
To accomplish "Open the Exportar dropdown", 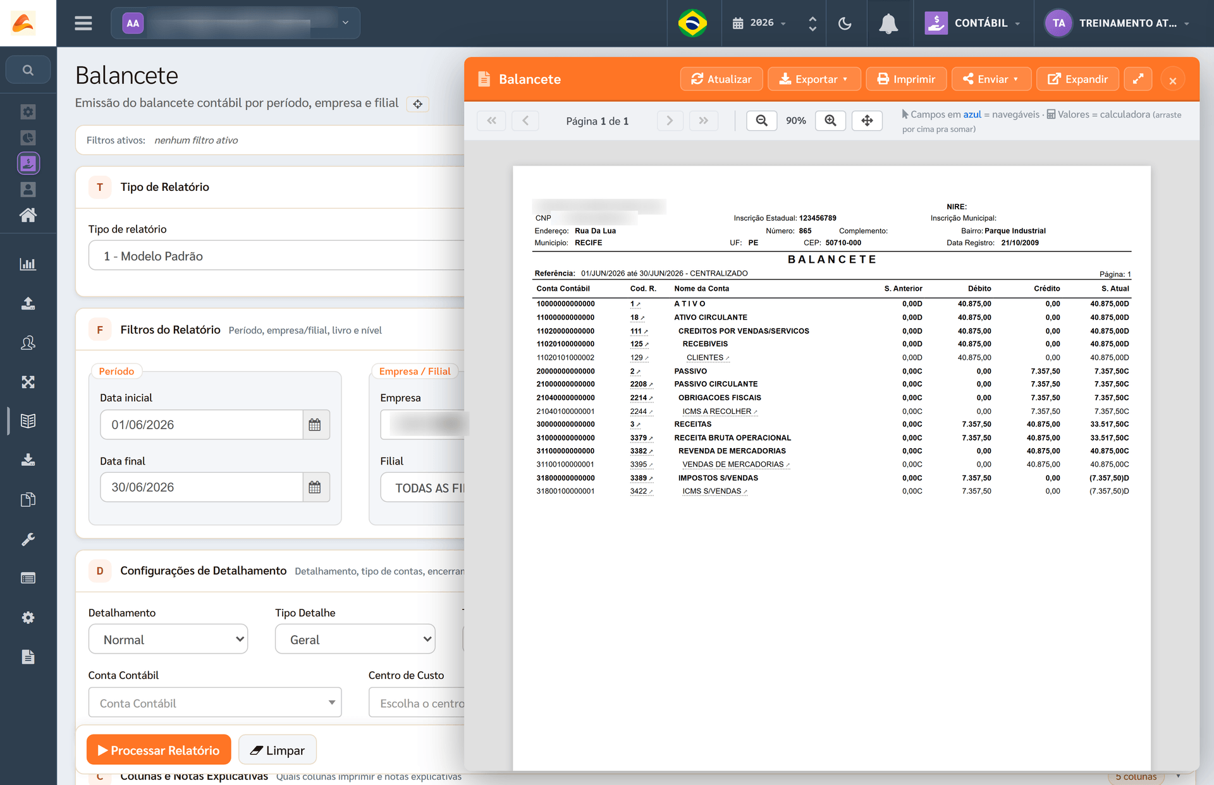I will point(814,79).
